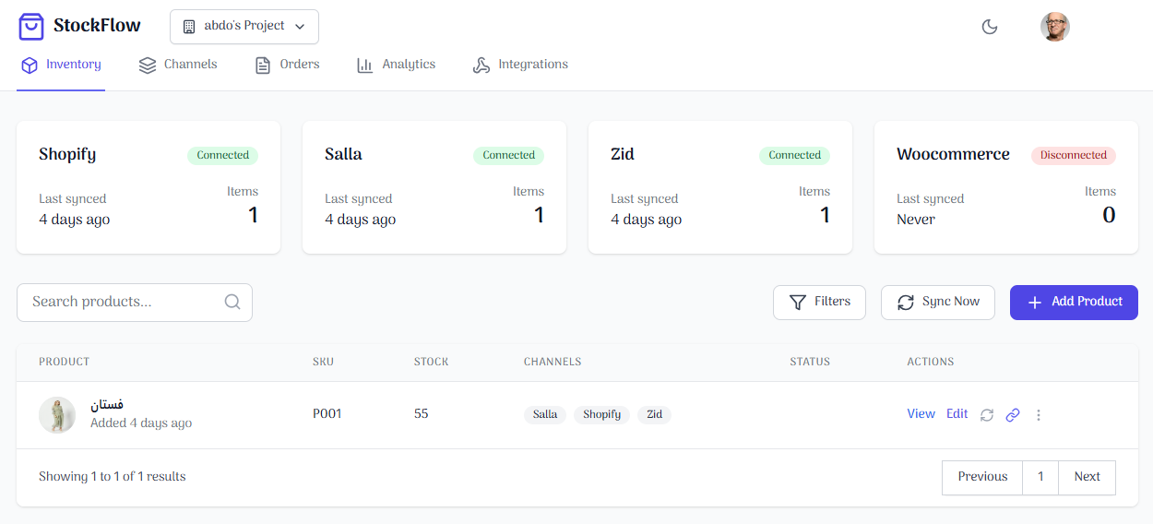Image resolution: width=1153 pixels, height=524 pixels.
Task: Click the Sync Now button
Action: pos(938,303)
